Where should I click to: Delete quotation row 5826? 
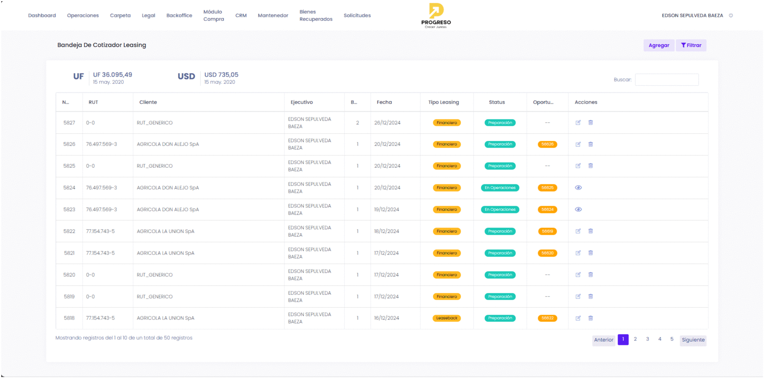click(x=591, y=144)
